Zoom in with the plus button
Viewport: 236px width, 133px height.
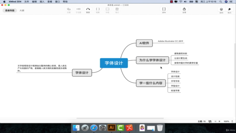point(219,122)
